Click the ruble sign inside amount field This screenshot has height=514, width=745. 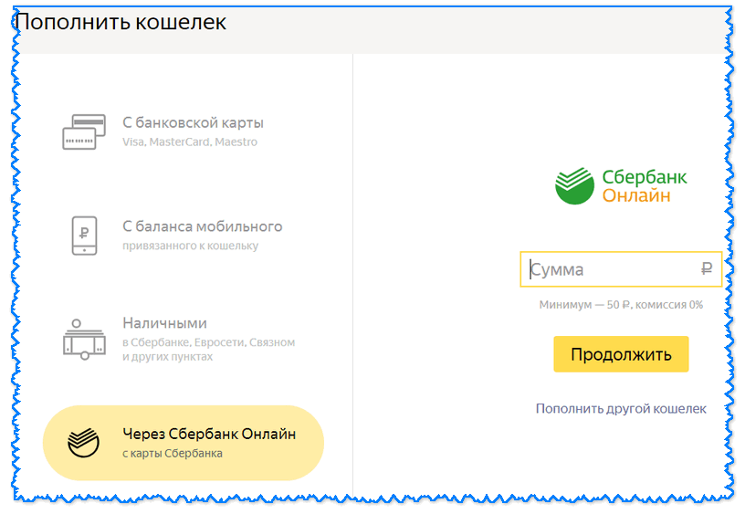click(x=706, y=269)
